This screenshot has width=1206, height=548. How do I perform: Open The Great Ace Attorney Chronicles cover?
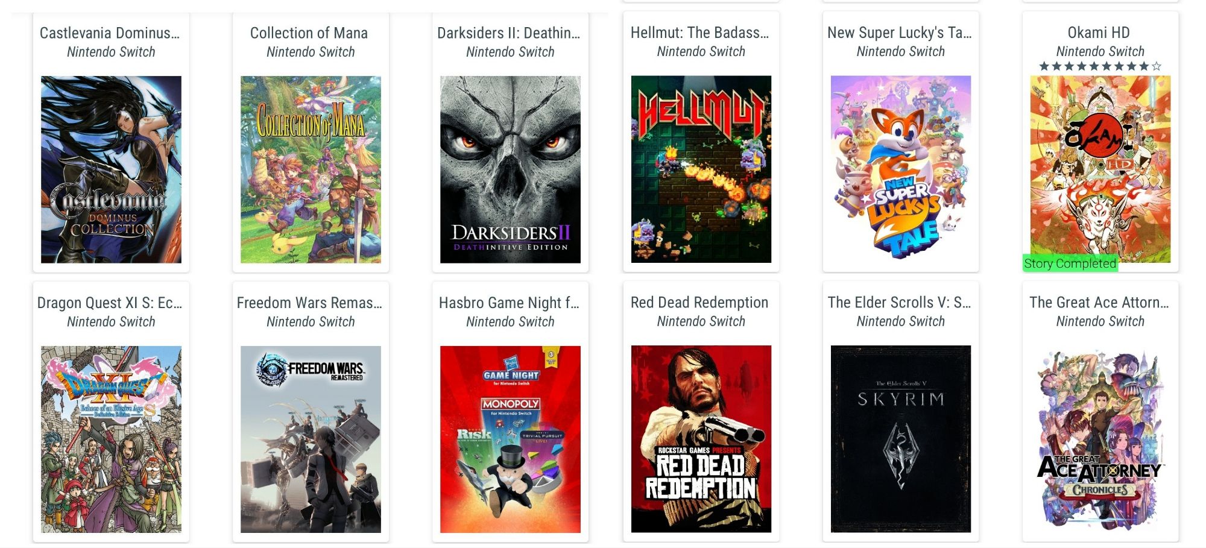point(1100,439)
